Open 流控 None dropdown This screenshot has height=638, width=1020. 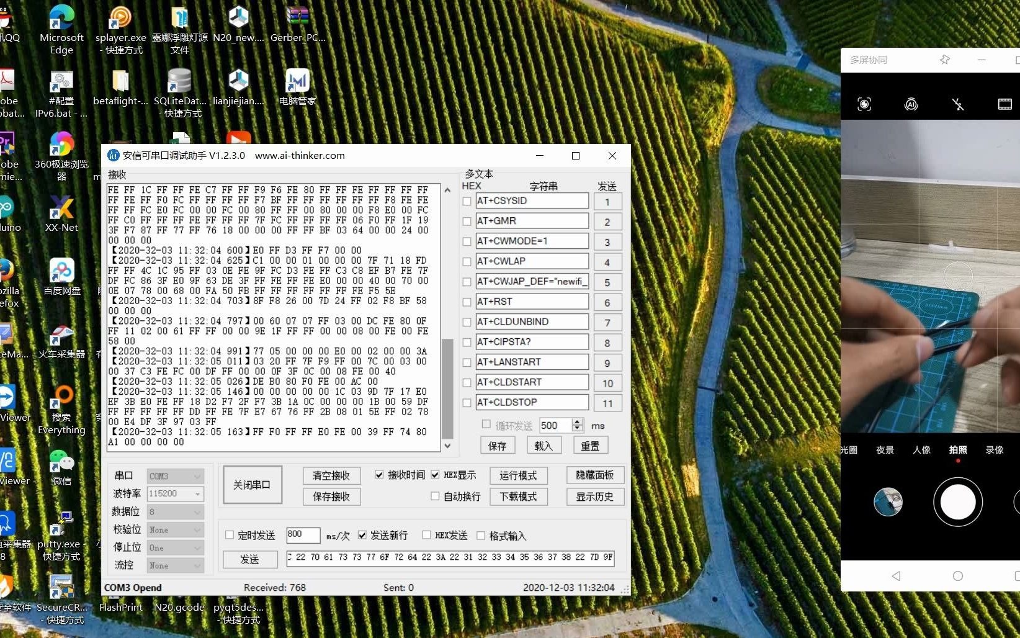(x=176, y=565)
